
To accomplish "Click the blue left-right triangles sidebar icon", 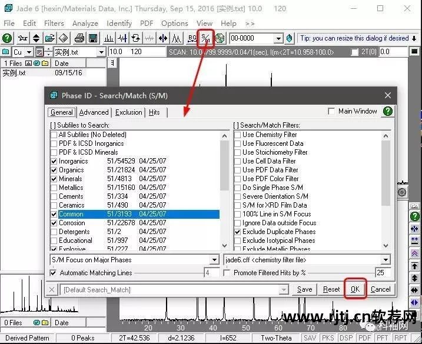I will pyautogui.click(x=414, y=303).
